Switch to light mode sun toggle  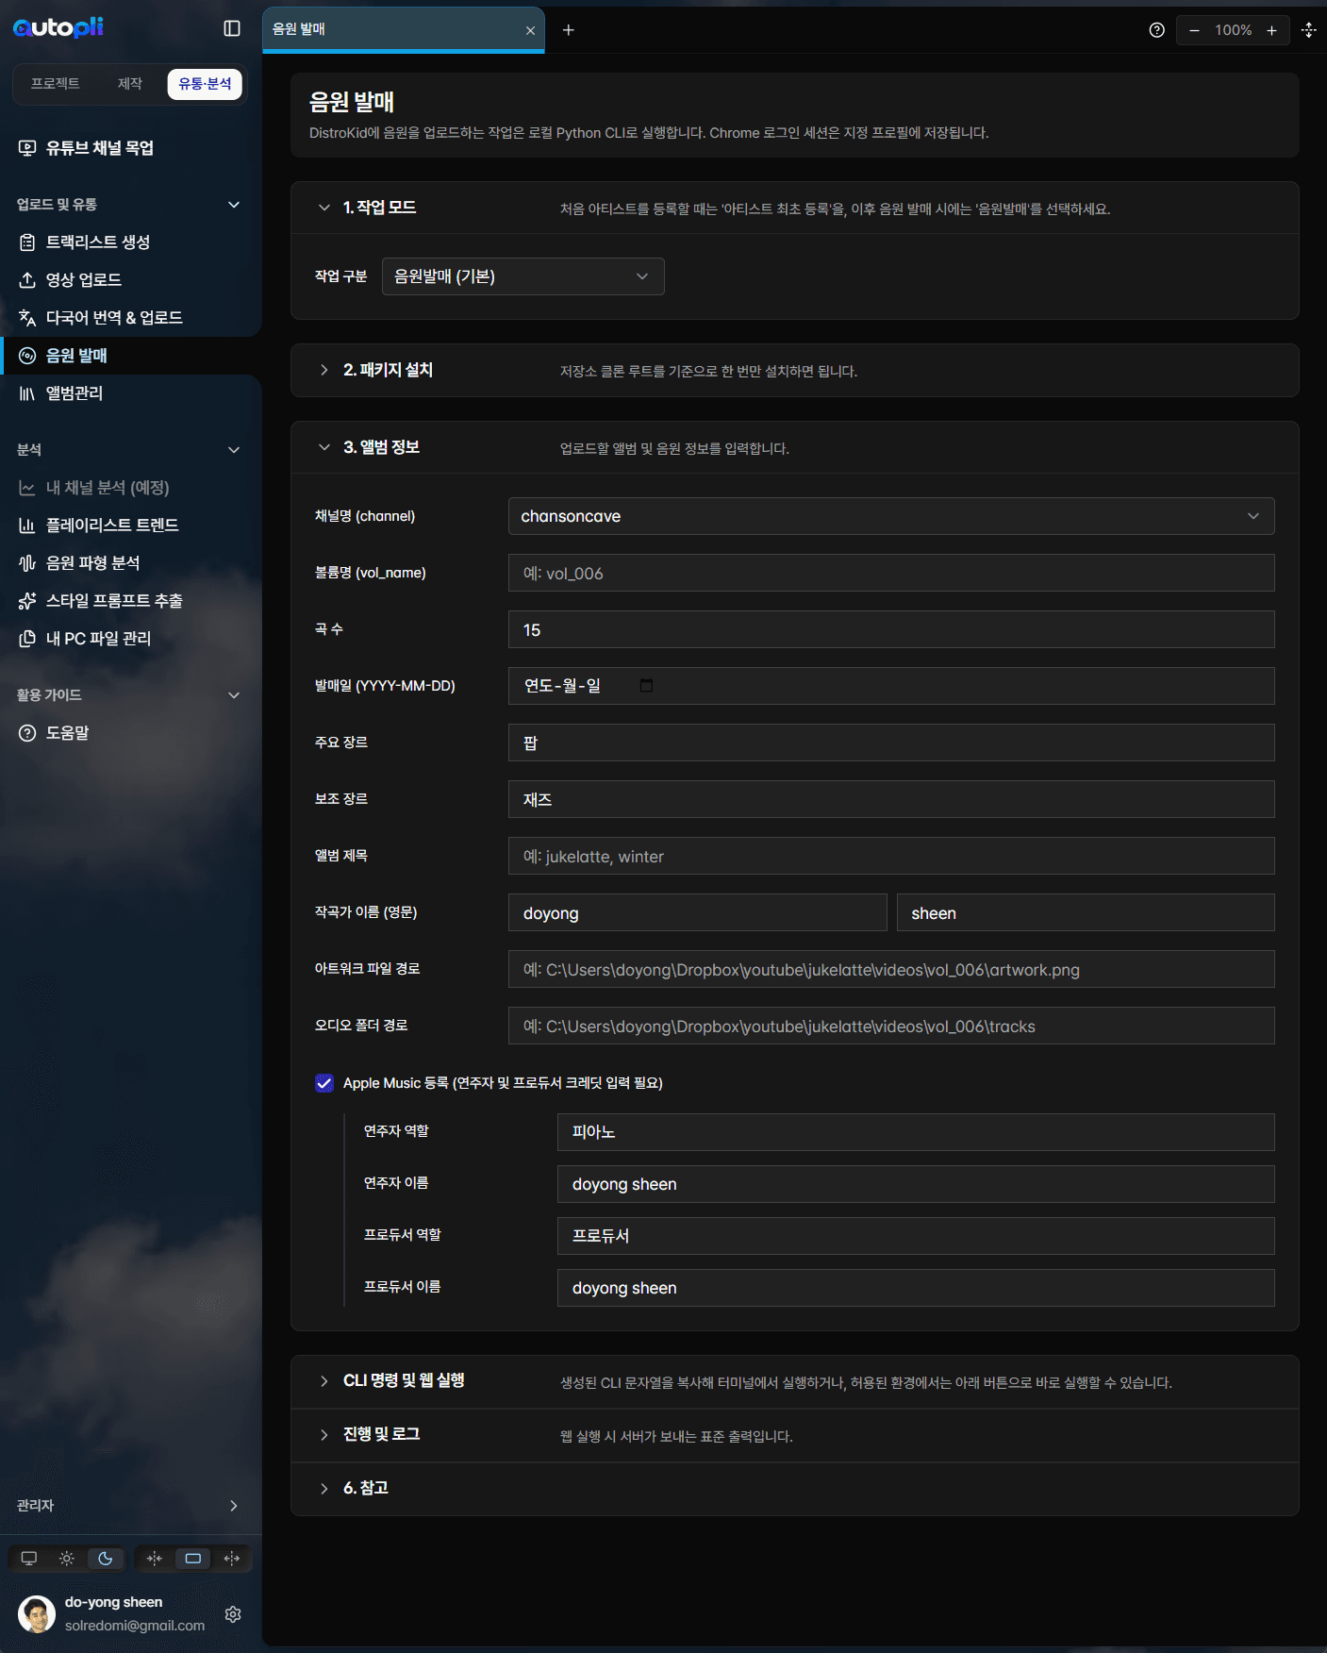[x=67, y=1559]
